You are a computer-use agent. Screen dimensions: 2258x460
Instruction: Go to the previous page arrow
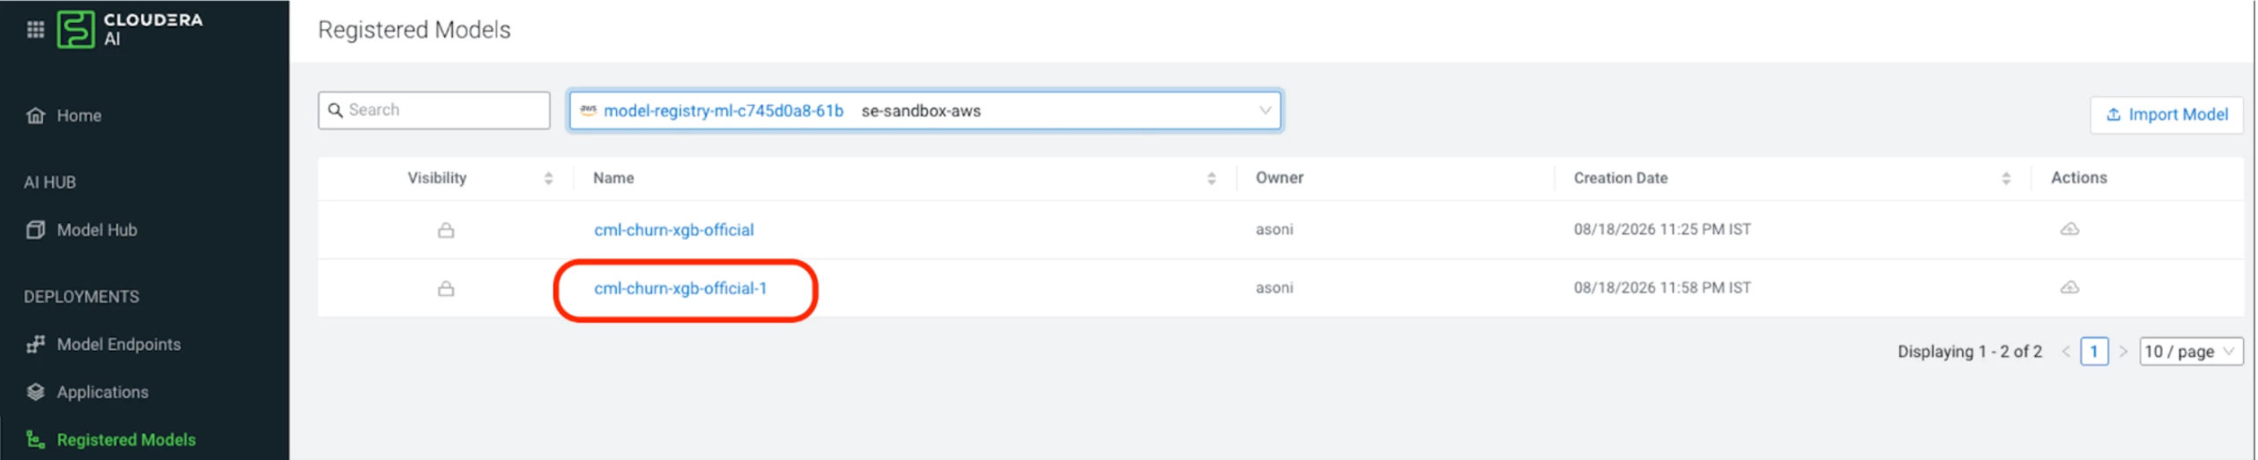pos(2065,352)
